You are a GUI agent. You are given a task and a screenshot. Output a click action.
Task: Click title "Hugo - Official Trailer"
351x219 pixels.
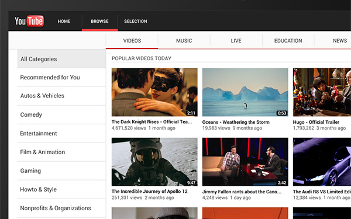pyautogui.click(x=316, y=122)
